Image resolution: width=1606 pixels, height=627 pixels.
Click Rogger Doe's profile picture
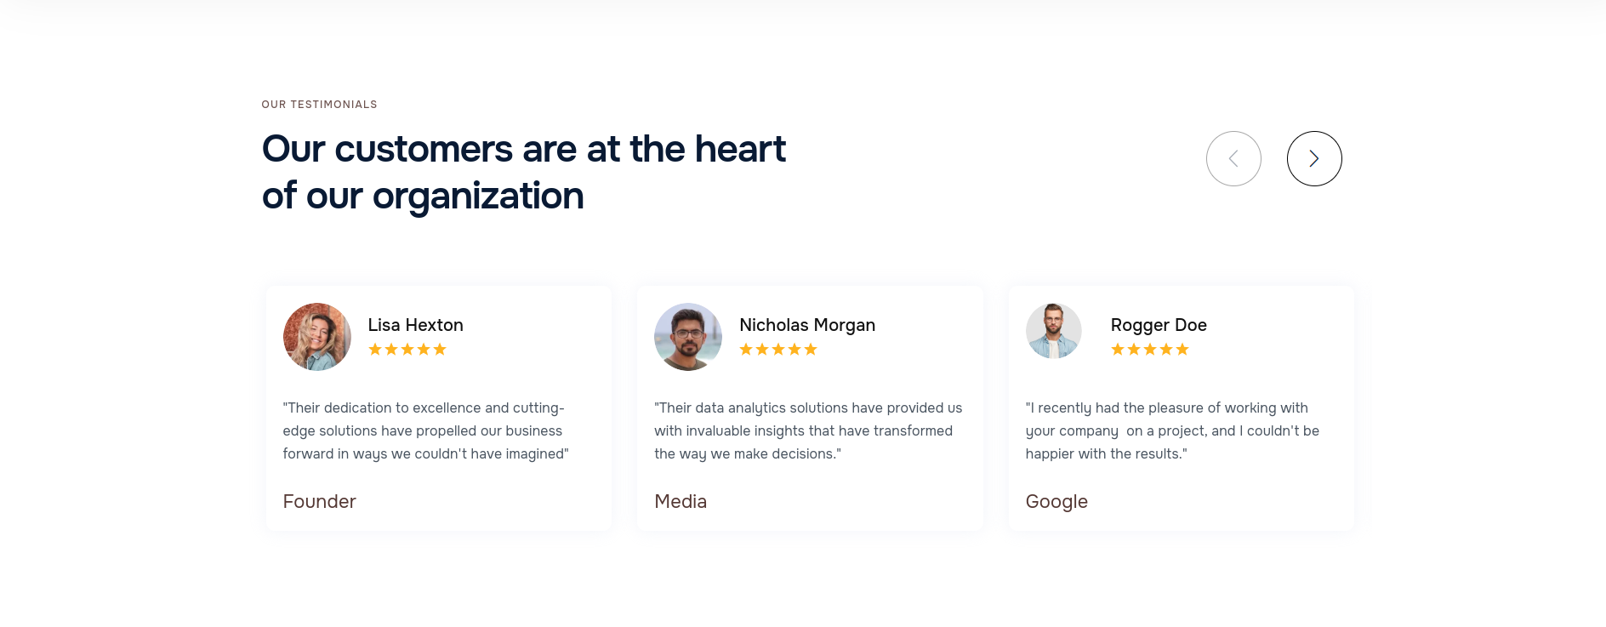(x=1054, y=331)
